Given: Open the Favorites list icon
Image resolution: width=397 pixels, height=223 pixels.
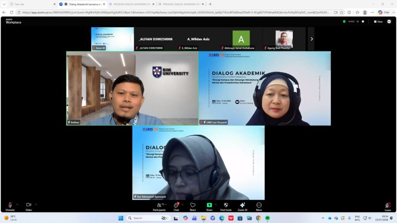Looking at the screenshot, I should (x=357, y=12).
